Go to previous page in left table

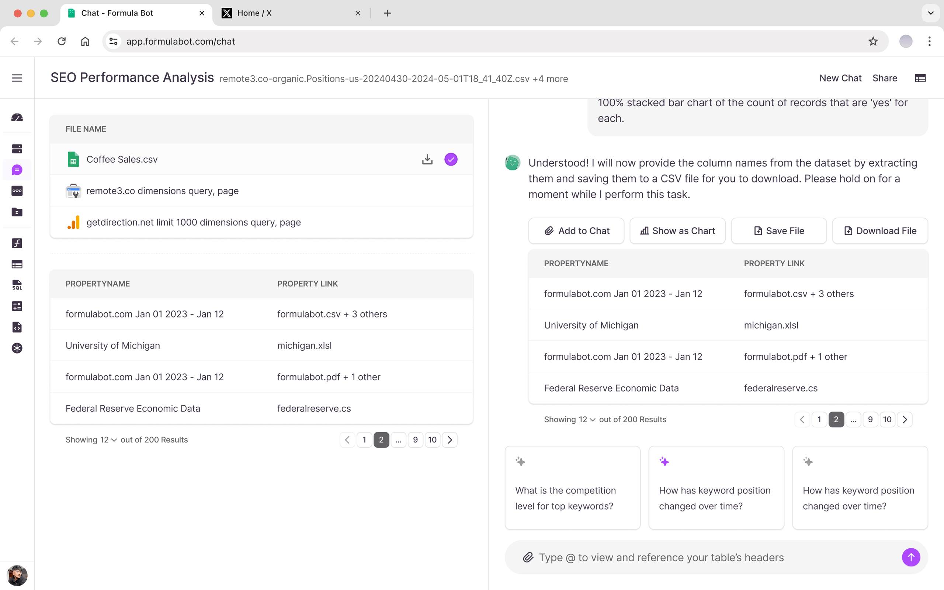347,440
